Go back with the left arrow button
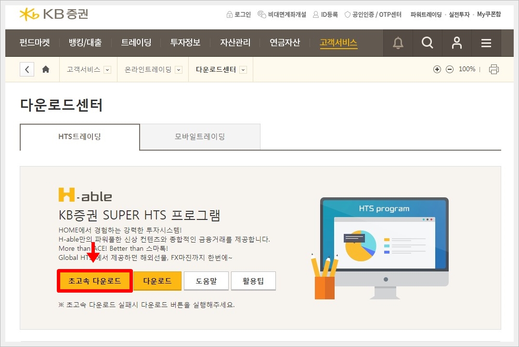 point(27,69)
